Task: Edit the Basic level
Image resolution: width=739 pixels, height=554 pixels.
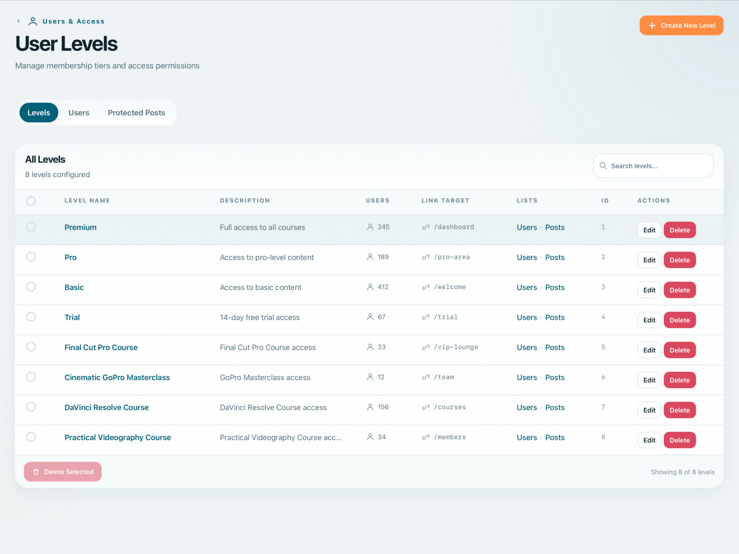Action: click(x=649, y=290)
